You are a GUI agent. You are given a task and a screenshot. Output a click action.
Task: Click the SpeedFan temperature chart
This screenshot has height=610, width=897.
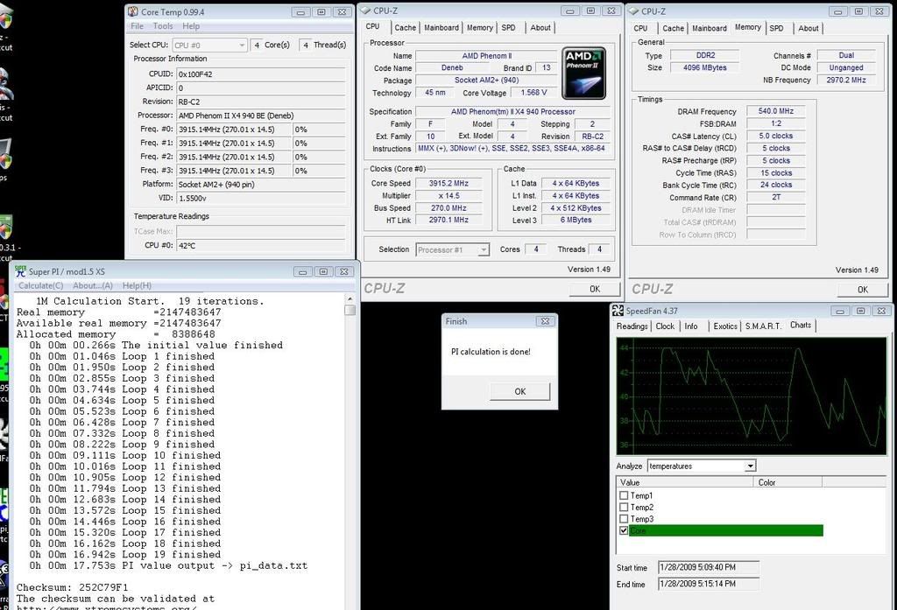pyautogui.click(x=751, y=396)
